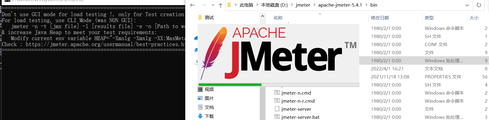Click 'Modify current env variable' line in cmd

pos(98,38)
